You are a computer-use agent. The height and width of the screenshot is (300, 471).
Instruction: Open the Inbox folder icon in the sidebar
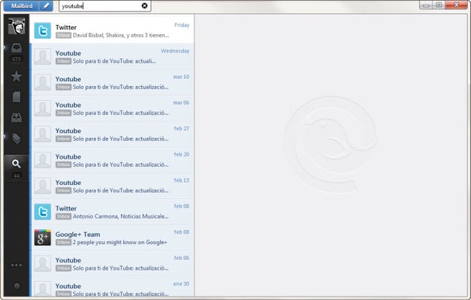point(16,48)
